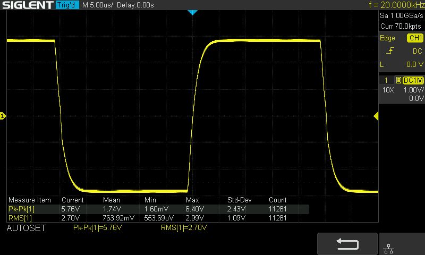Select the Pk-Pk[1] measurement row label

pos(21,209)
